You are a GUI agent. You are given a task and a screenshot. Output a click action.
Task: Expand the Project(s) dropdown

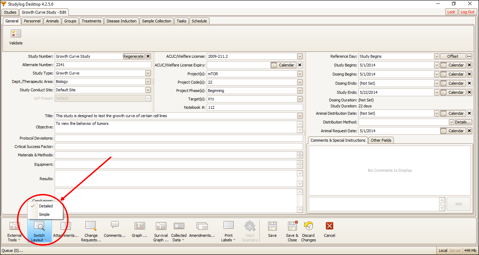300,74
